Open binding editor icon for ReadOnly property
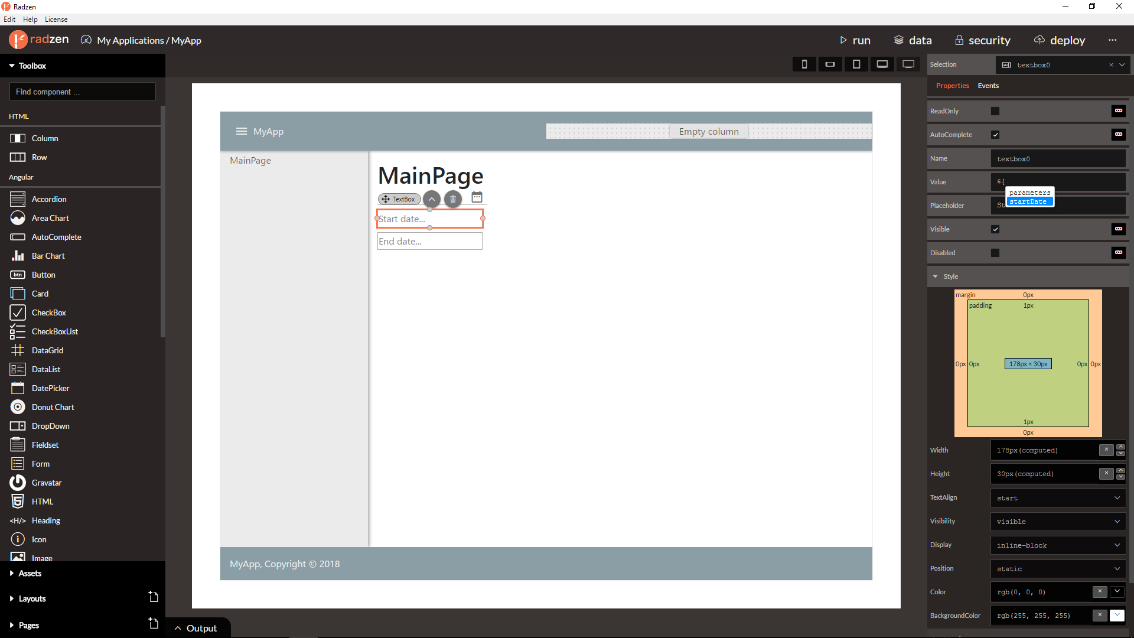The image size is (1134, 638). tap(1119, 111)
